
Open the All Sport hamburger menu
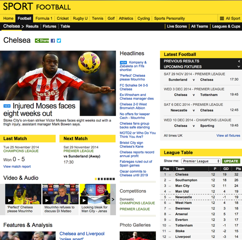[x=230, y=18]
